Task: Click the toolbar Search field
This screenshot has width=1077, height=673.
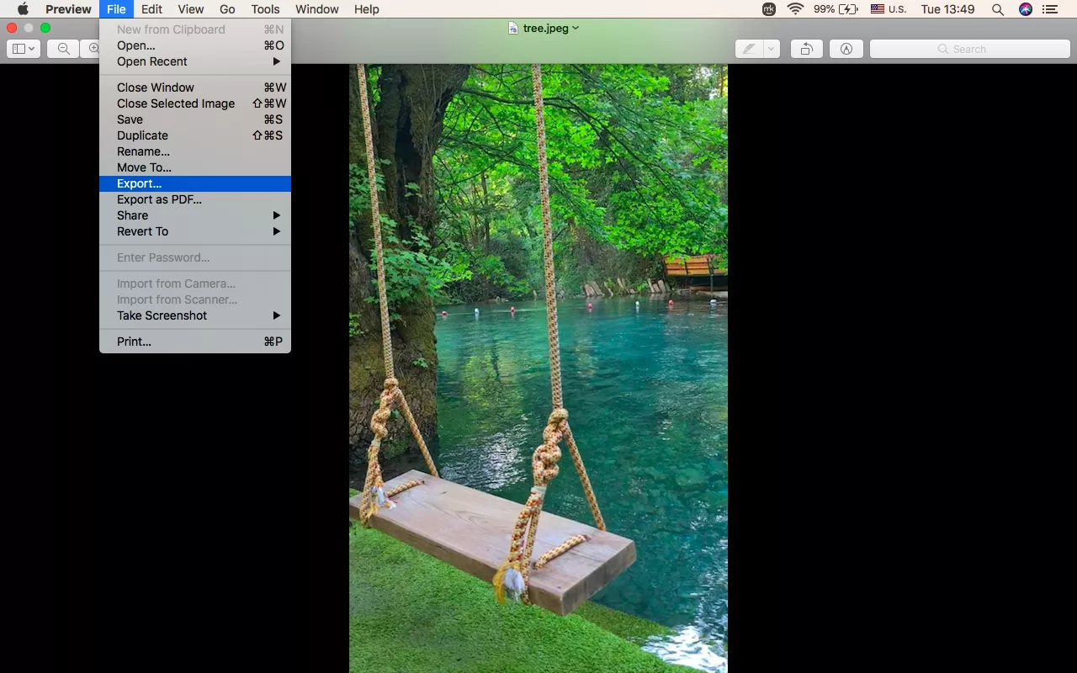Action: tap(969, 49)
